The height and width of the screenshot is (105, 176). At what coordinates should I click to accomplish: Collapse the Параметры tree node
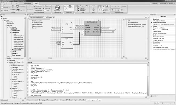click(x=11, y=32)
